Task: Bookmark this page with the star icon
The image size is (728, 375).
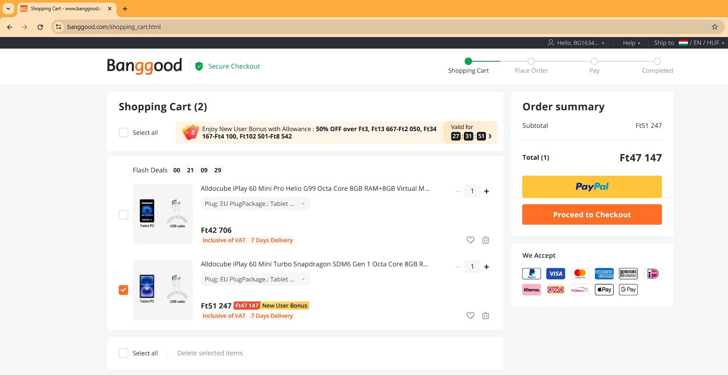Action: 715,27
